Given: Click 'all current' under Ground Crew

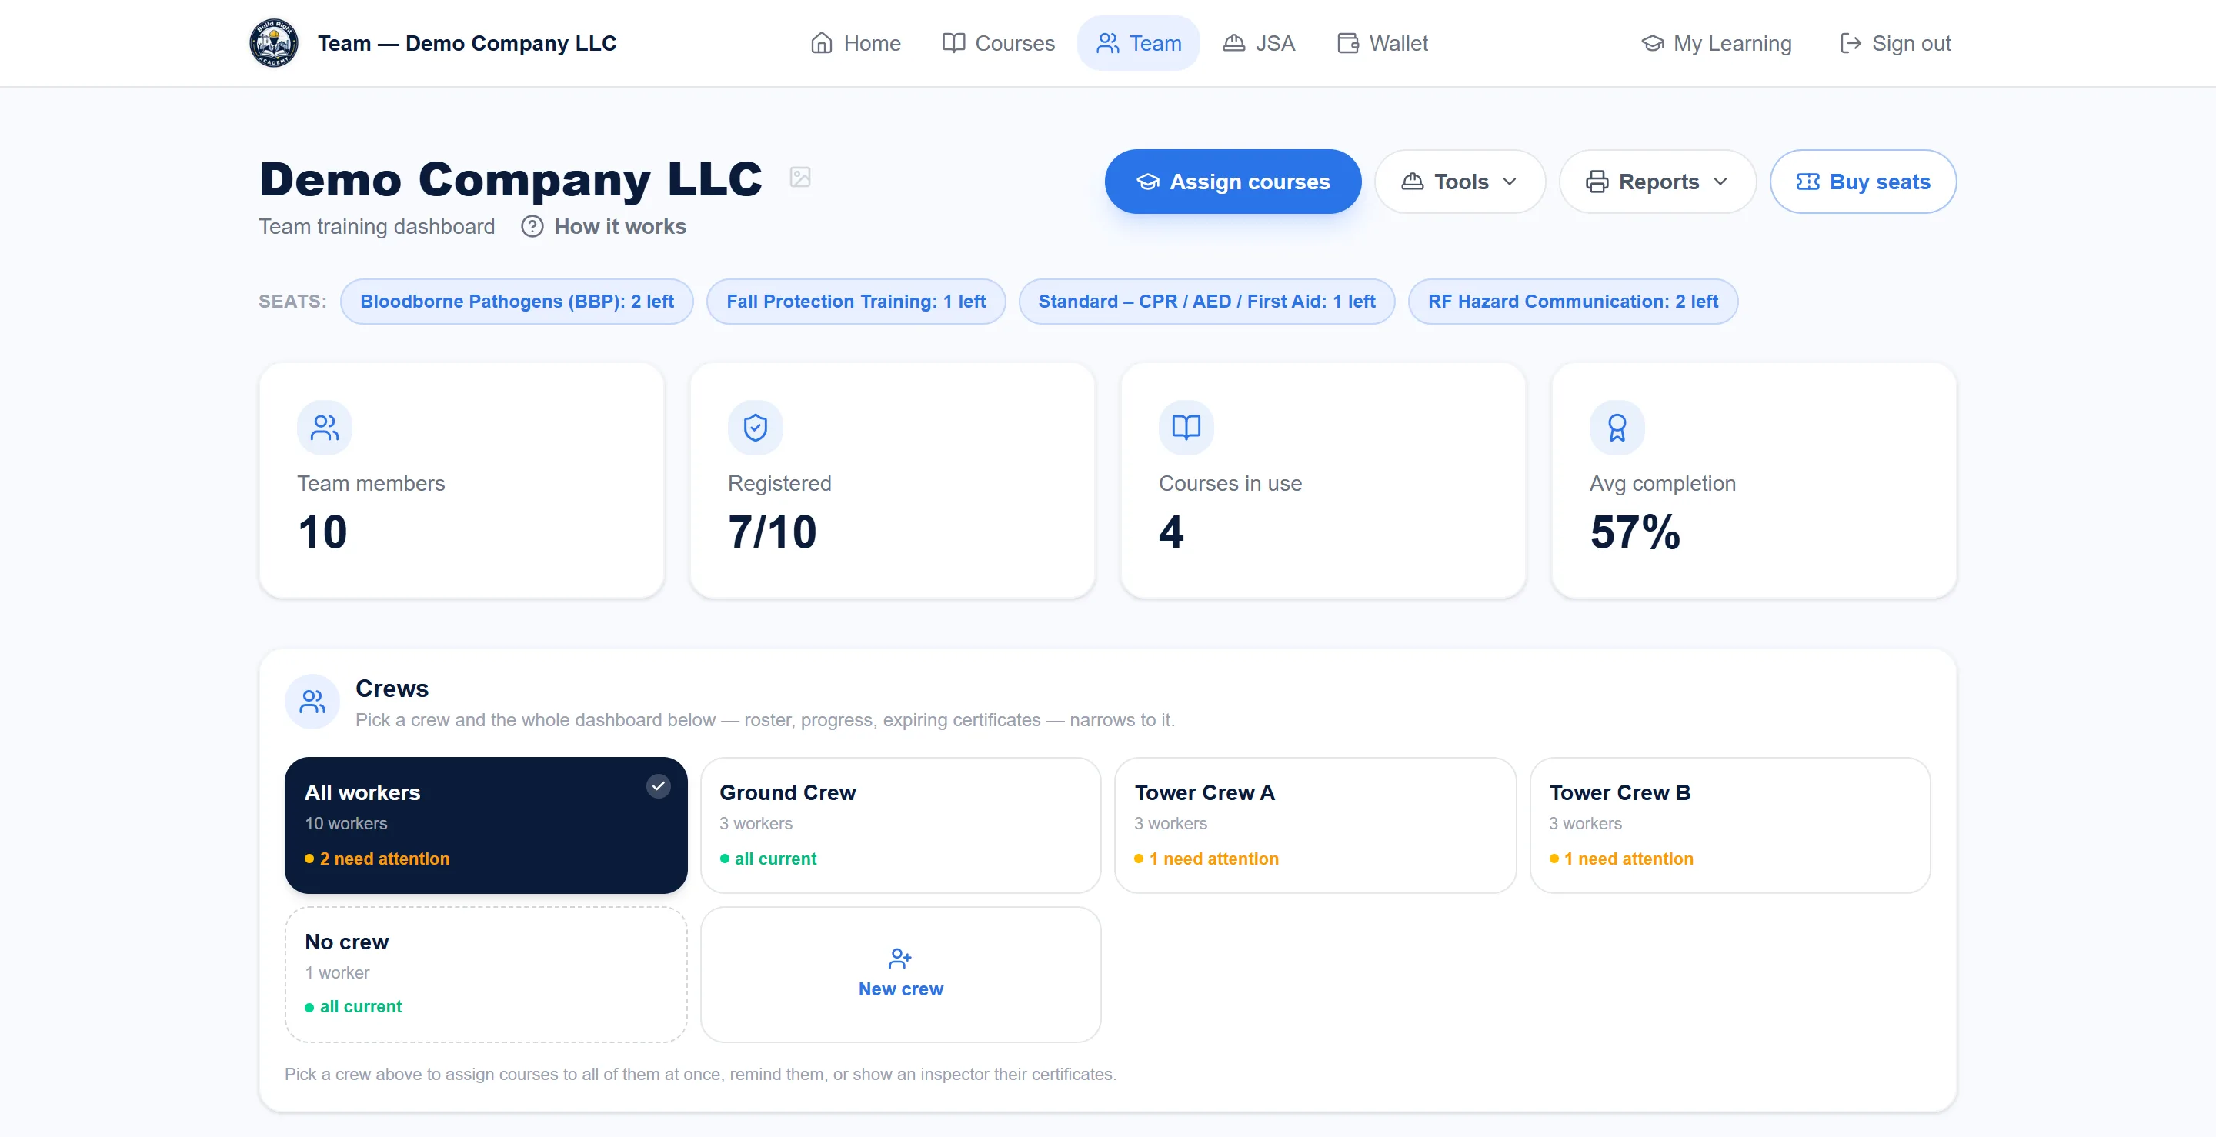Looking at the screenshot, I should click(775, 859).
